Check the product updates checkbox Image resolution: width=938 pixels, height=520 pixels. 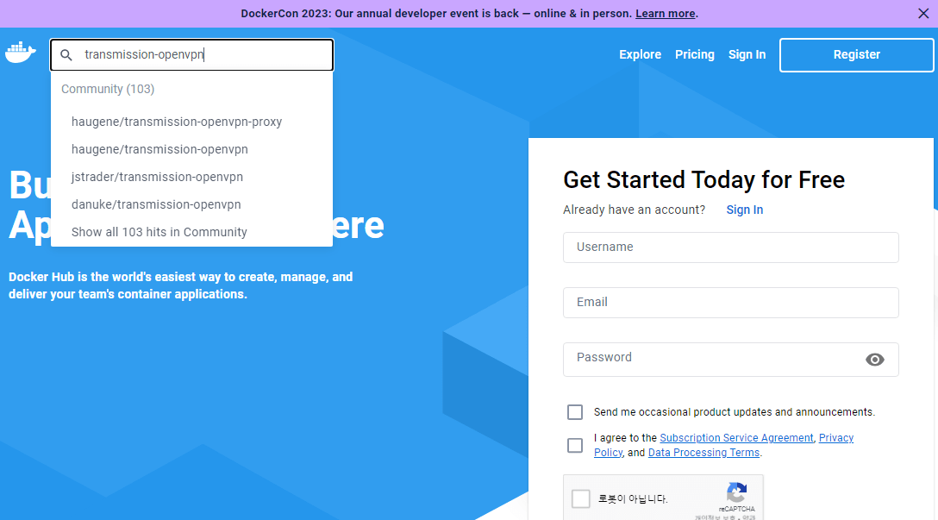[575, 412]
